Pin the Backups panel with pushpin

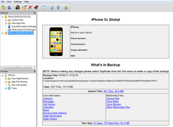pyautogui.click(x=35, y=13)
